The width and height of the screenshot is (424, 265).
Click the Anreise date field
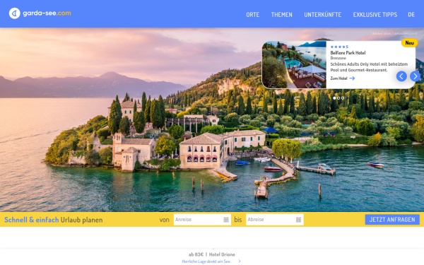(202, 219)
